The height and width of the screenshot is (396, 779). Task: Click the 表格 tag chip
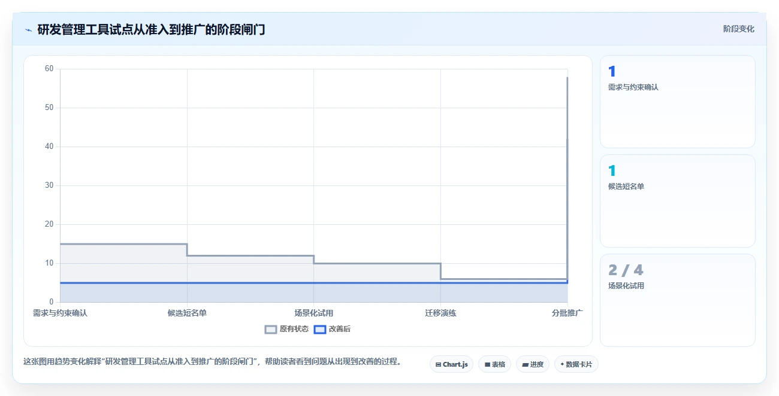click(494, 364)
